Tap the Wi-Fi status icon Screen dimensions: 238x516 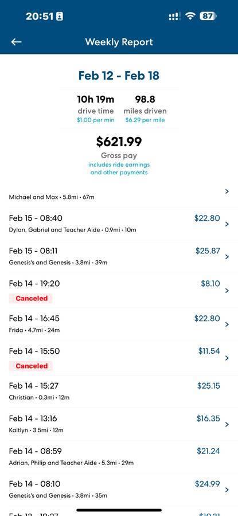click(x=190, y=16)
